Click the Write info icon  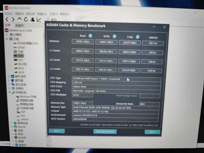(x=114, y=36)
